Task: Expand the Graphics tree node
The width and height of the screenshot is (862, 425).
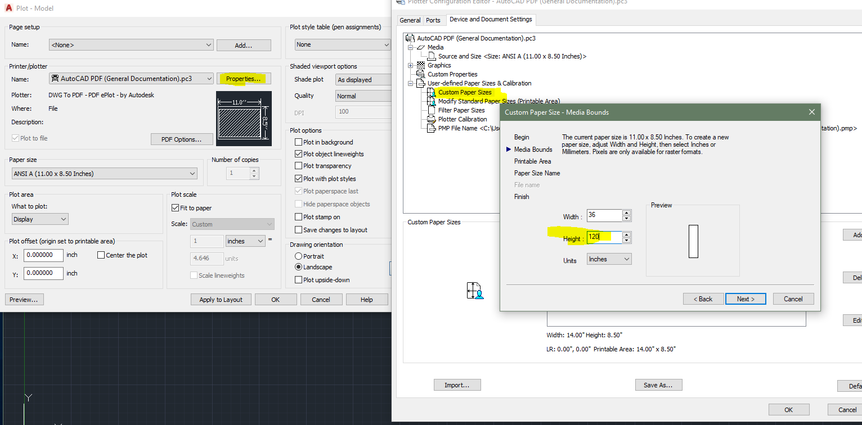Action: [x=410, y=65]
